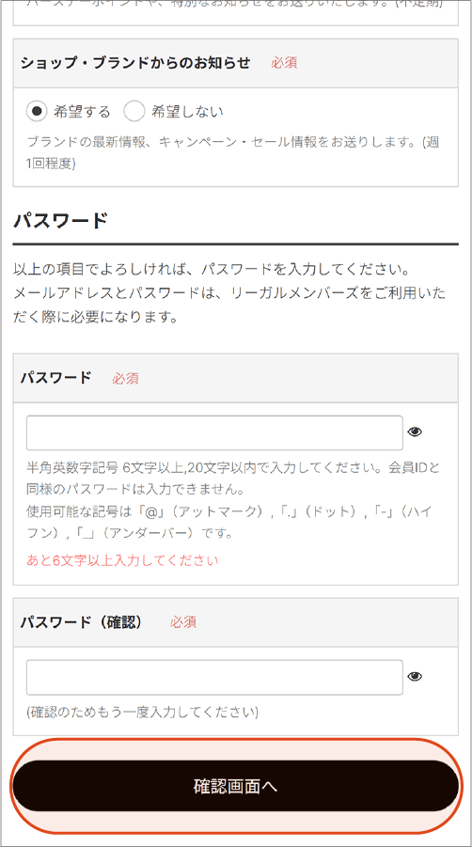Click the 以上の項目でよろしければ intro paragraph
Image resolution: width=472 pixels, height=847 pixels.
coord(229,292)
